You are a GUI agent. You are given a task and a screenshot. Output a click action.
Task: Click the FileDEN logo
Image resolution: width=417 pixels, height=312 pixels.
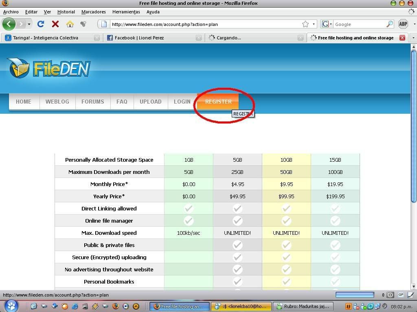click(x=49, y=68)
